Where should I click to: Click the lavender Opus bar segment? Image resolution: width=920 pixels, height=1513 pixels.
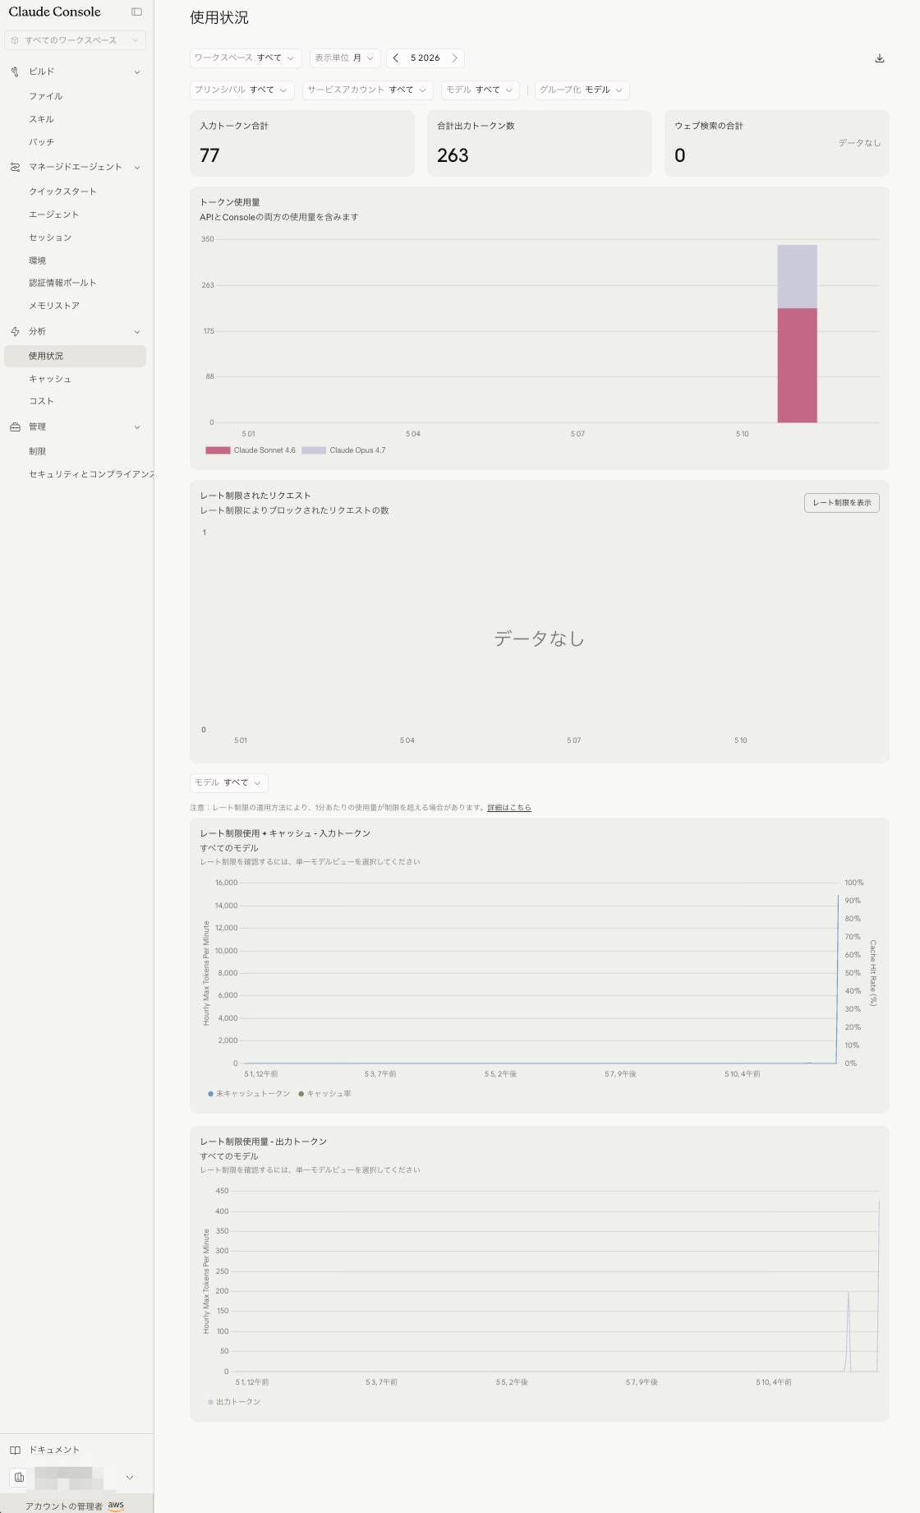pos(797,277)
